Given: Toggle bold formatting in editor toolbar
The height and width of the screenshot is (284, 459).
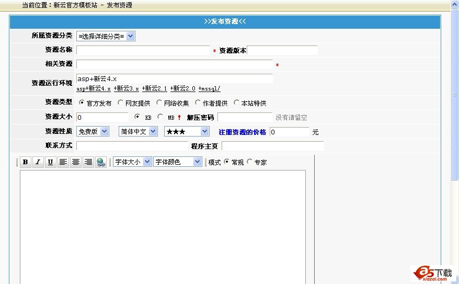Looking at the screenshot, I should [25, 162].
